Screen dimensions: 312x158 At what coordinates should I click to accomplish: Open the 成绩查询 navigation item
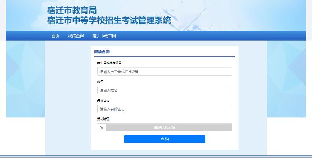click(x=76, y=36)
